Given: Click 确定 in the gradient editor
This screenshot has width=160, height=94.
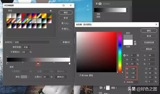Looking at the screenshot, I should tap(65, 13).
